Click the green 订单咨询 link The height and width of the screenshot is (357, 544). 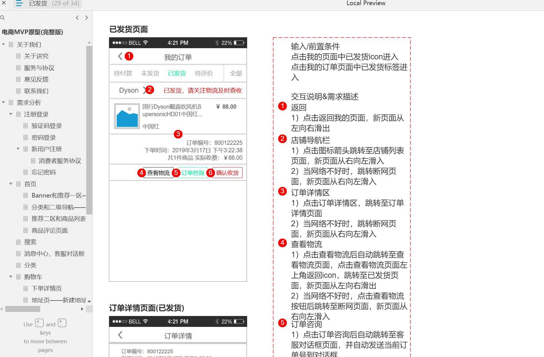point(193,173)
